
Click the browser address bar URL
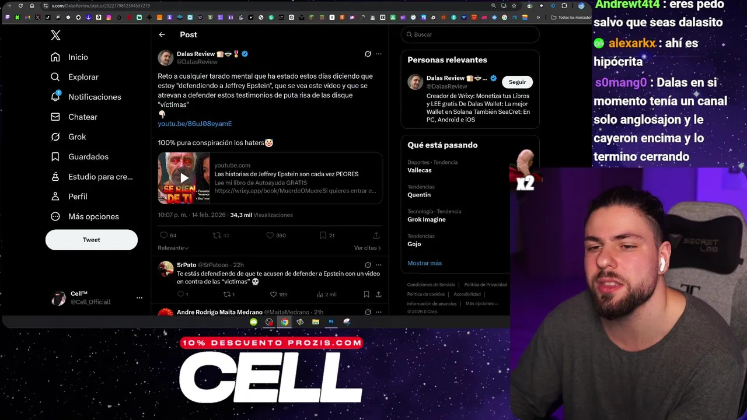coord(100,6)
